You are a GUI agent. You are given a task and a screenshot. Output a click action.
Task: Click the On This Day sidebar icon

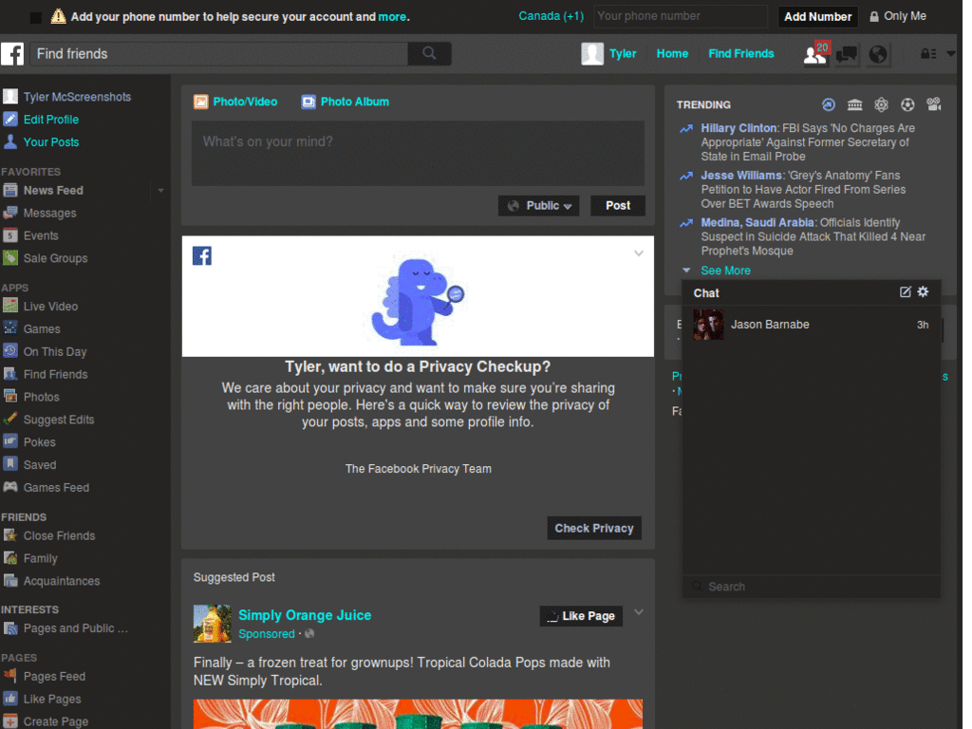10,351
